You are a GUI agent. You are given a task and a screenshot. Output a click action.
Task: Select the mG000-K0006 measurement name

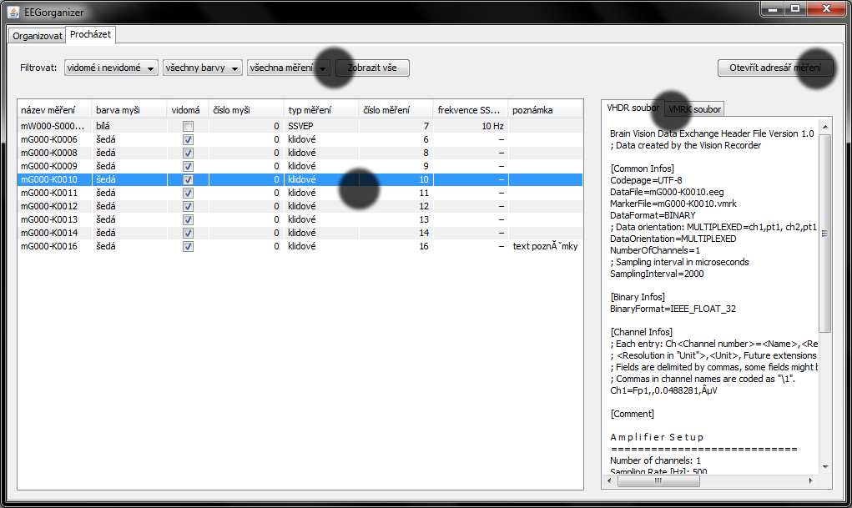coord(49,139)
